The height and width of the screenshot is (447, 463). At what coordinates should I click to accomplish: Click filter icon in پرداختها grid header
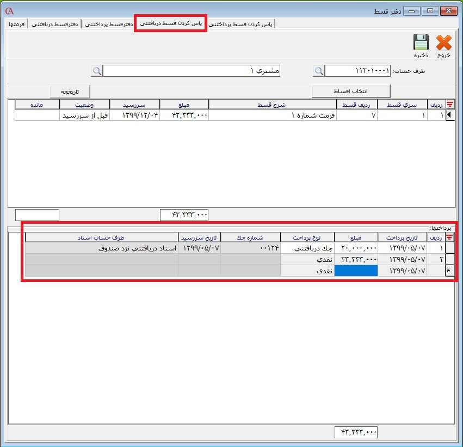(450, 237)
